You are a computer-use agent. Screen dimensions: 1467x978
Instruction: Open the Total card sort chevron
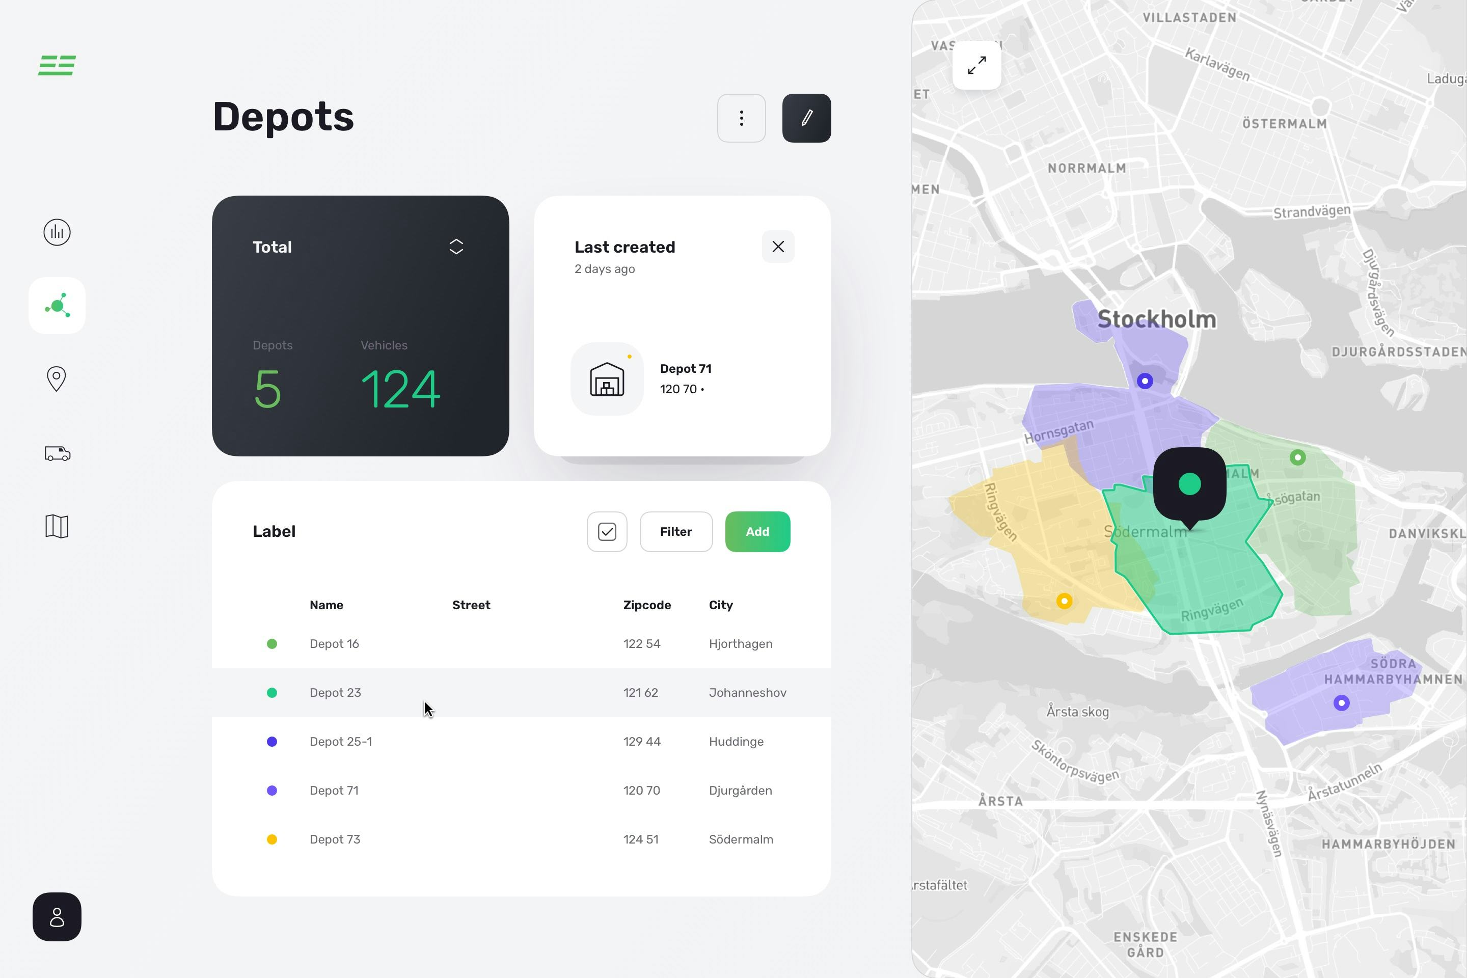pos(456,247)
